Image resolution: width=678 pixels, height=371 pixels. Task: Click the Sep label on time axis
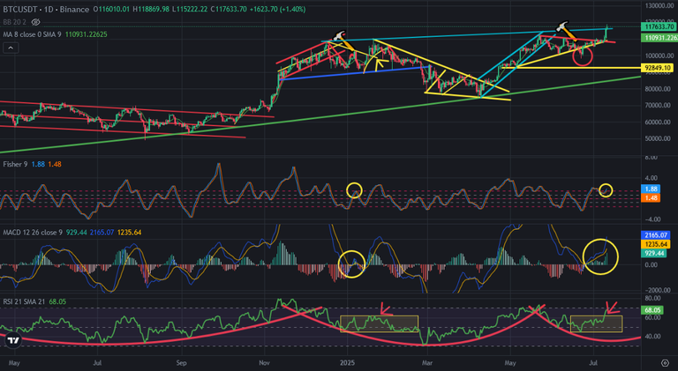click(x=181, y=363)
